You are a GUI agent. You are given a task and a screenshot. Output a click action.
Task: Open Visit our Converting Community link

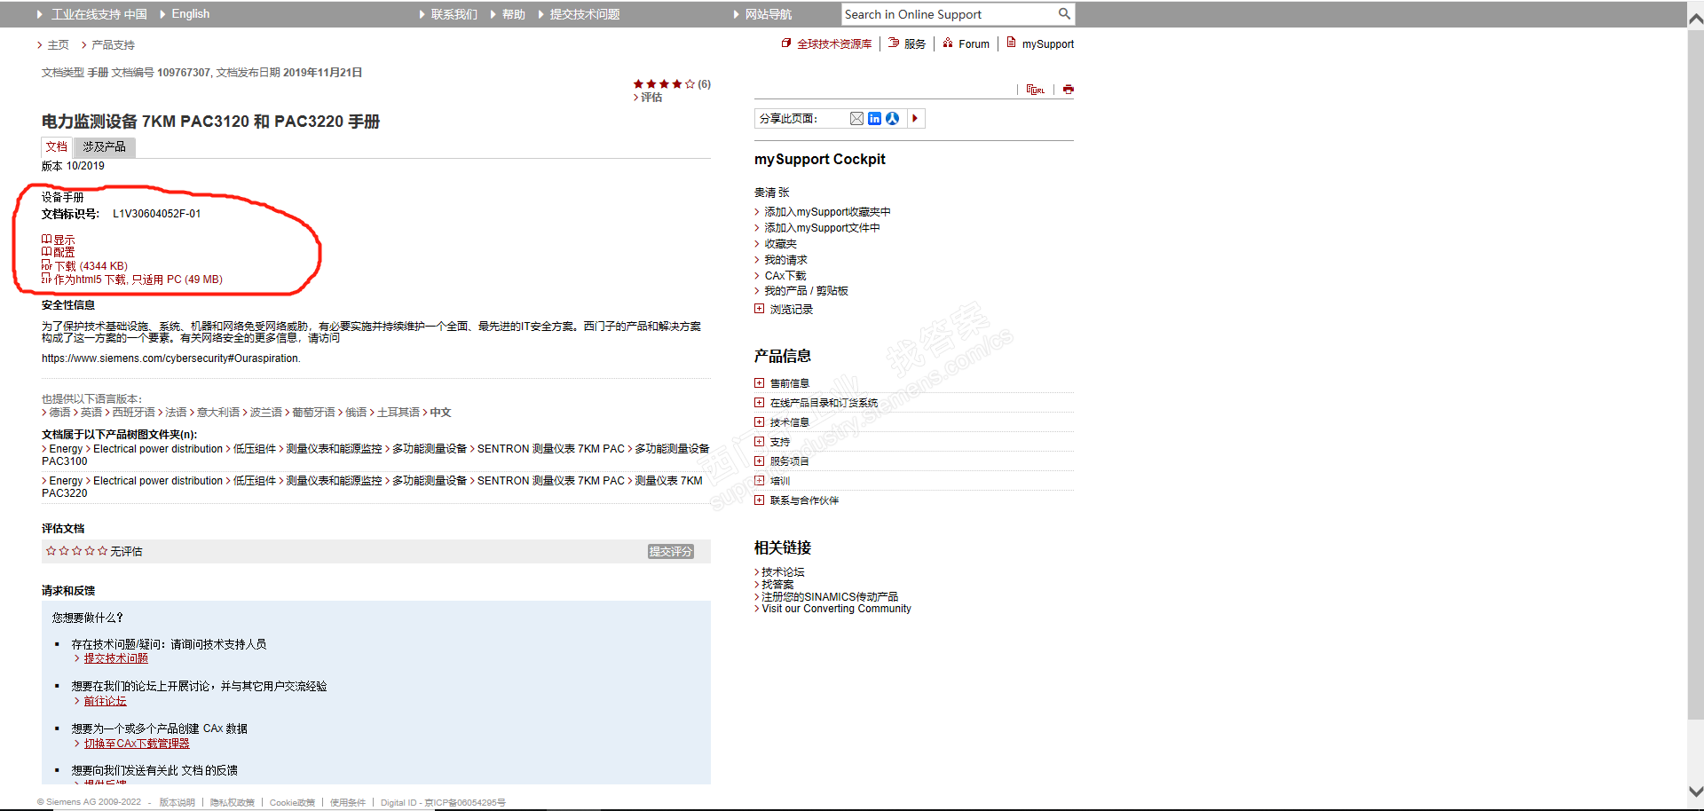(836, 609)
